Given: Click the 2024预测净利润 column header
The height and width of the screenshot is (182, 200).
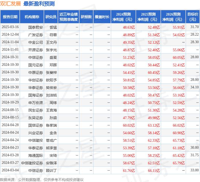Looking at the screenshot, I should pos(123,17).
